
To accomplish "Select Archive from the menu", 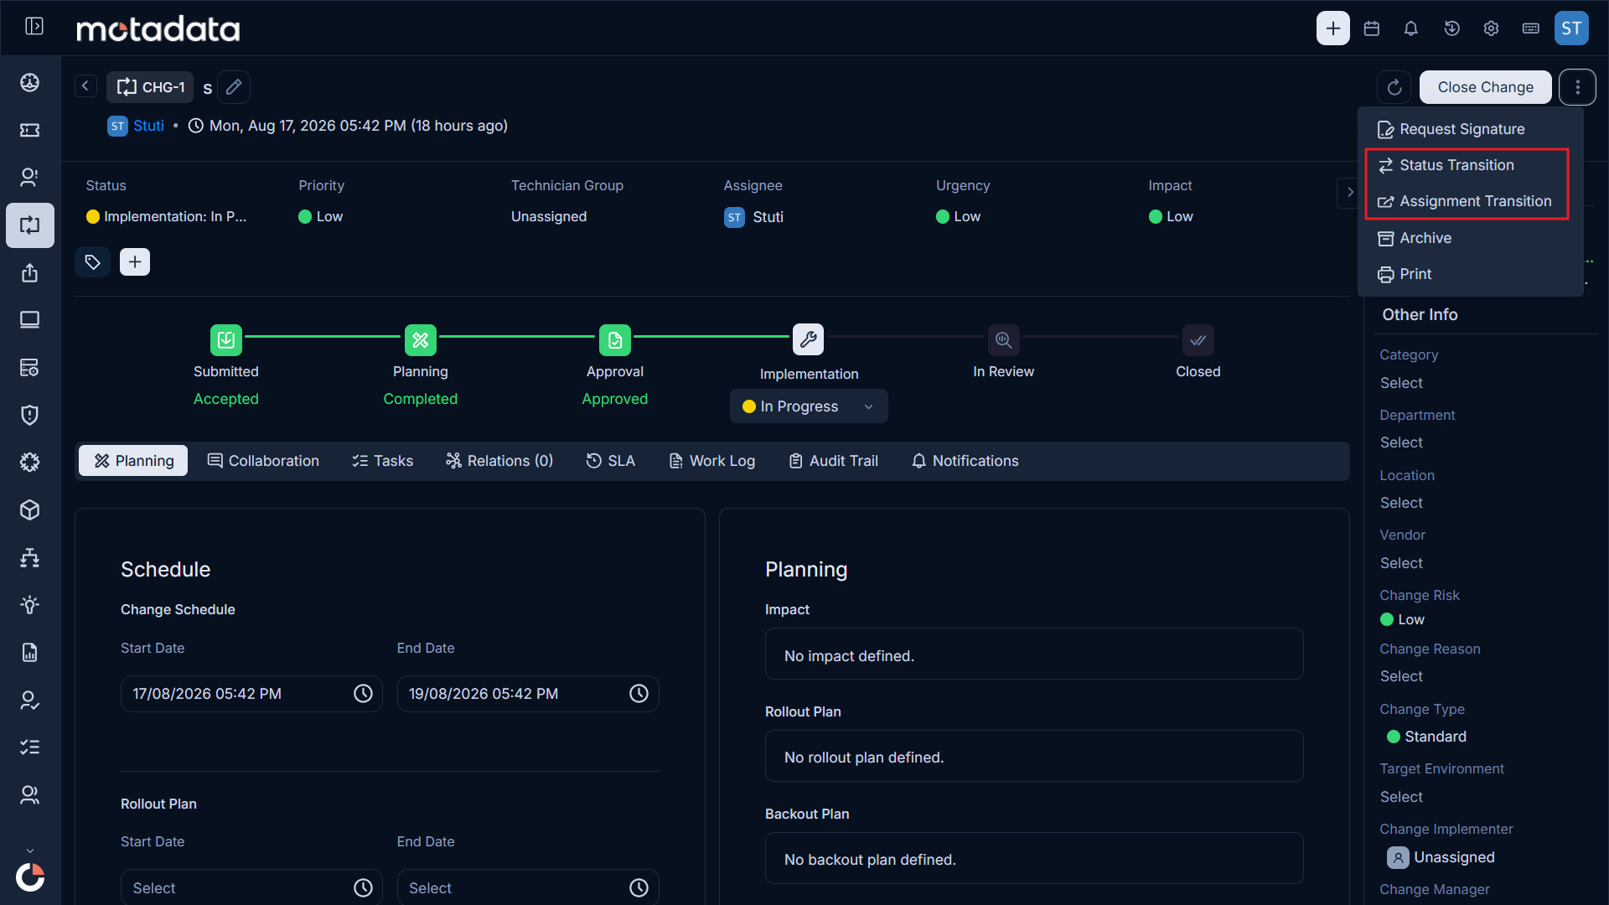I will click(x=1470, y=238).
